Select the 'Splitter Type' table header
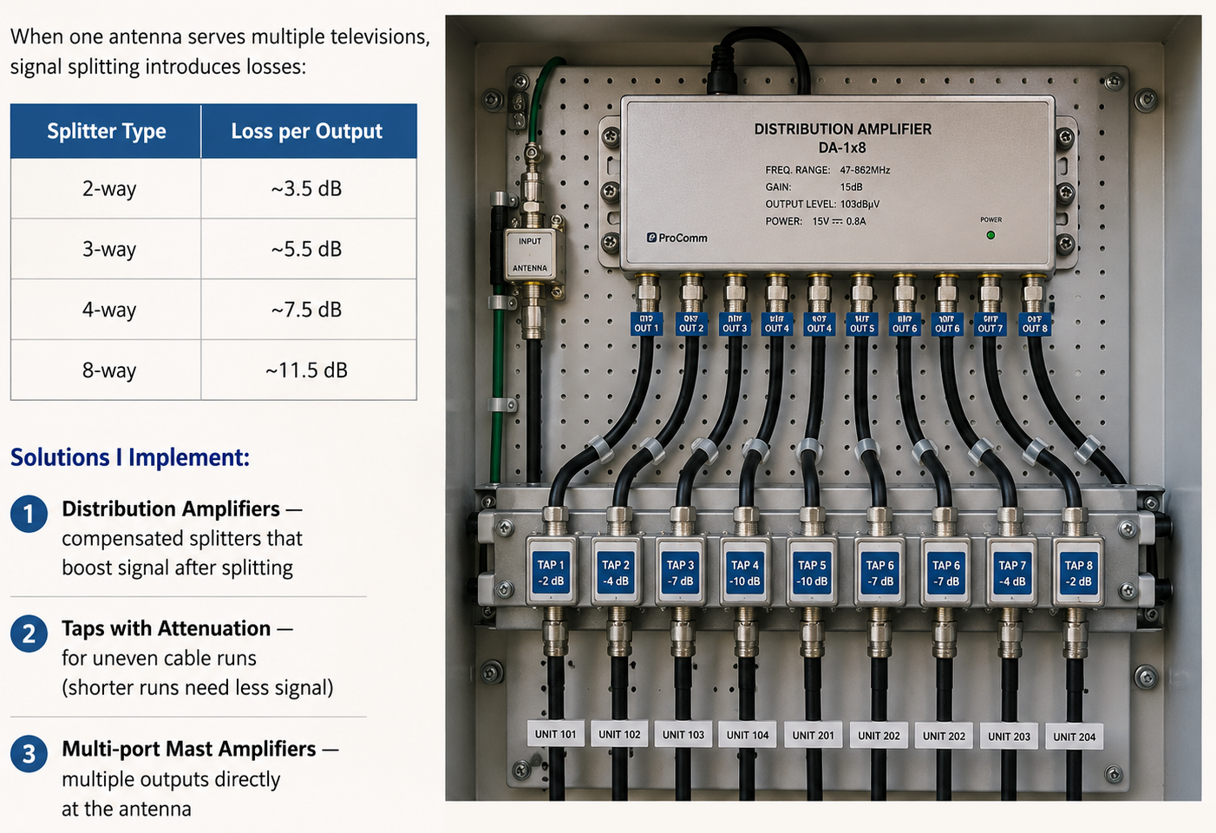The image size is (1216, 833). tap(106, 131)
